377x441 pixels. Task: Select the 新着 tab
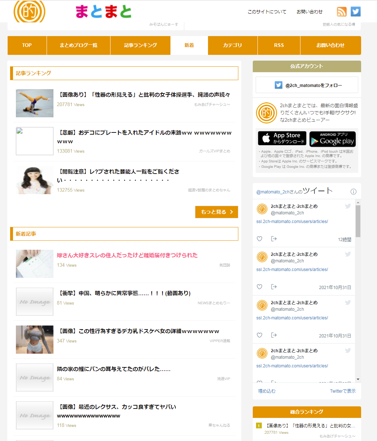click(x=189, y=45)
